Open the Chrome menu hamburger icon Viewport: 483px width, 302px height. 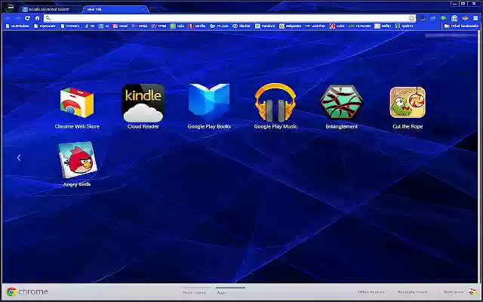[475, 18]
